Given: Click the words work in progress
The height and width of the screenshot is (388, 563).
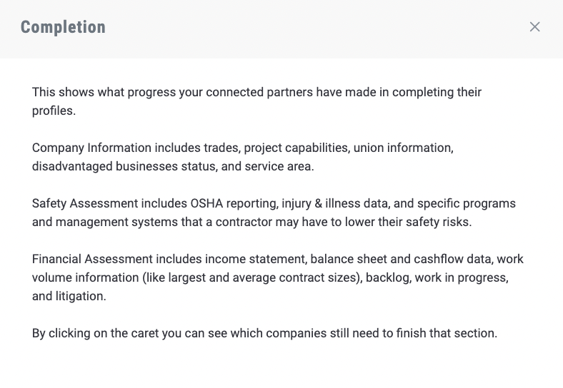Looking at the screenshot, I should point(460,277).
